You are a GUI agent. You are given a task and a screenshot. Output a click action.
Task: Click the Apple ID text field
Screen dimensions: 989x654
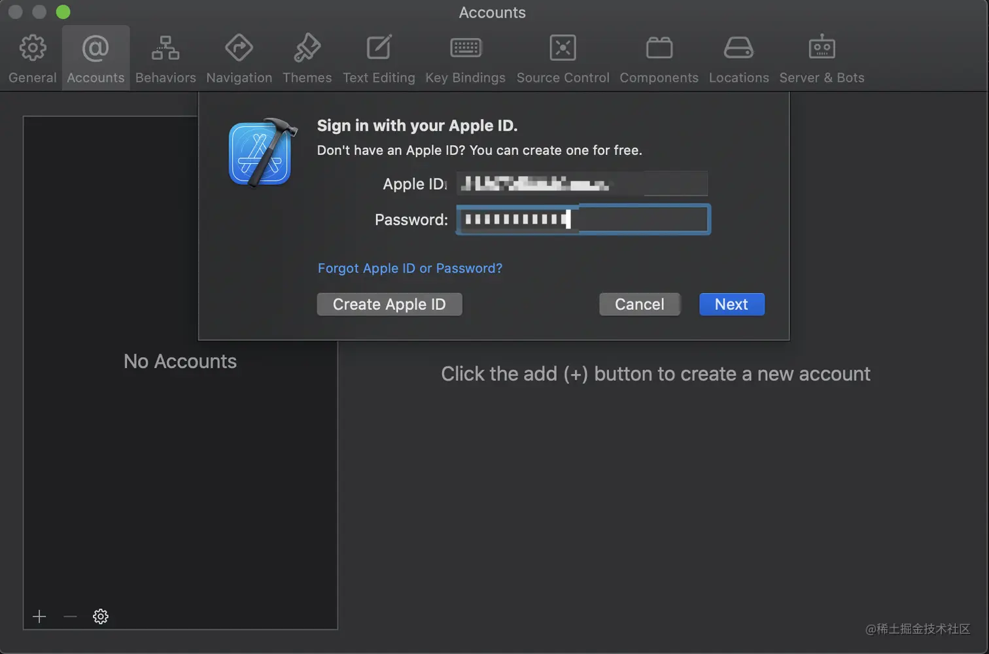582,184
